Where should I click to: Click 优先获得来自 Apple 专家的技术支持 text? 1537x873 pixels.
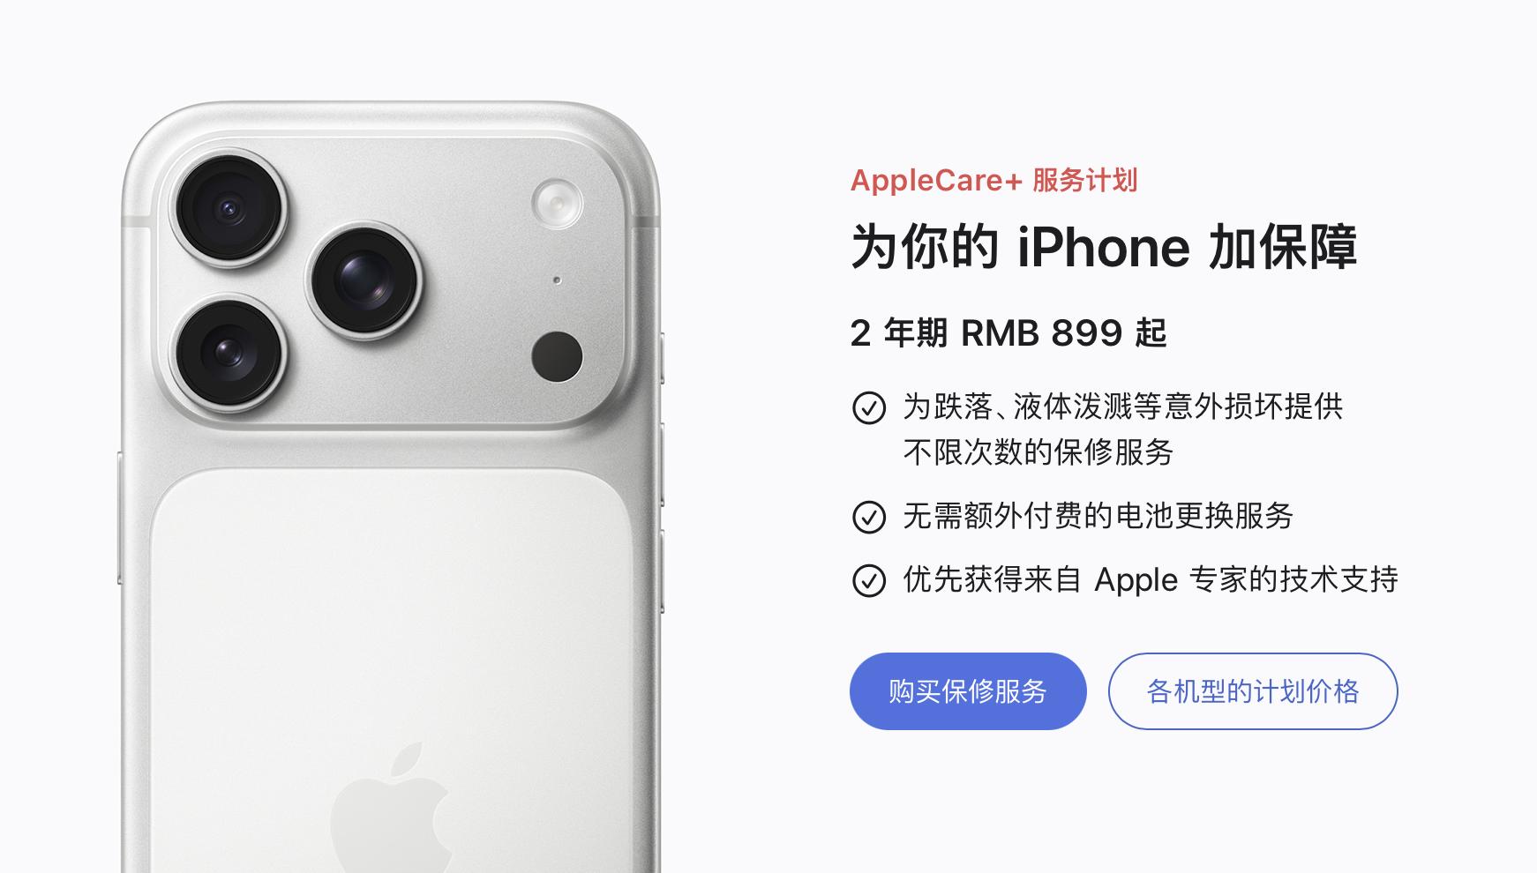(1151, 580)
